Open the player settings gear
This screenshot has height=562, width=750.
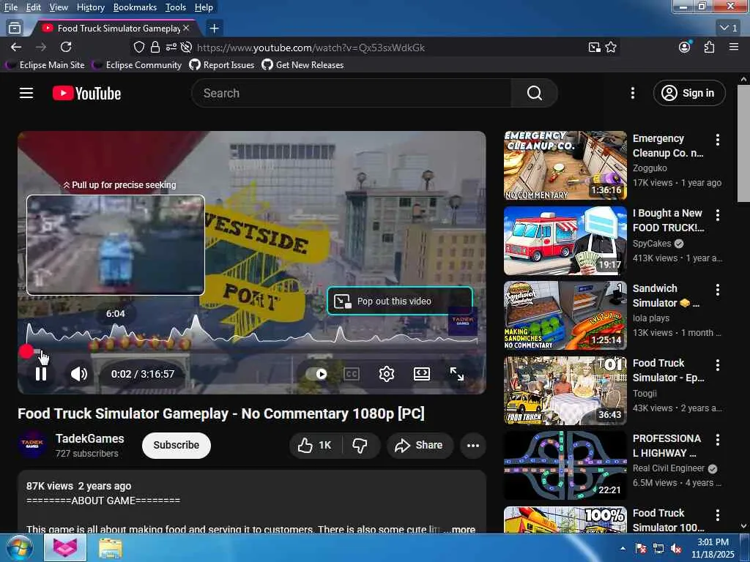[387, 374]
